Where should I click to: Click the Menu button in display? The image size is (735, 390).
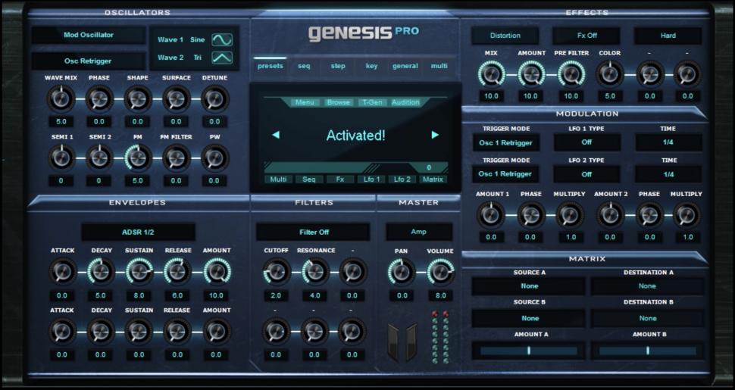coord(305,102)
